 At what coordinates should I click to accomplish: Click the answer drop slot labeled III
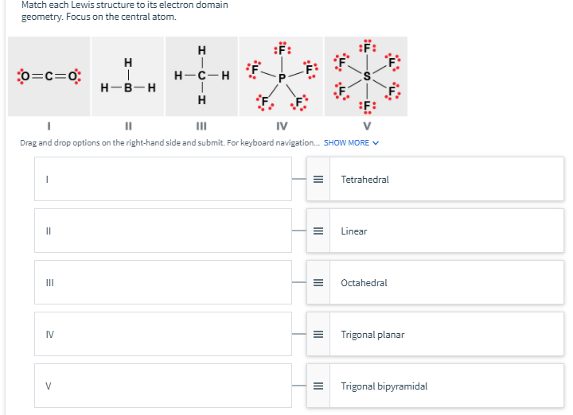[x=163, y=282]
